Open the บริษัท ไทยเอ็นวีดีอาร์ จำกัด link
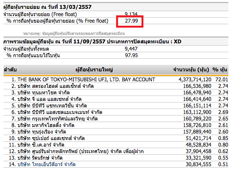The width and height of the screenshot is (233, 170). point(47,164)
